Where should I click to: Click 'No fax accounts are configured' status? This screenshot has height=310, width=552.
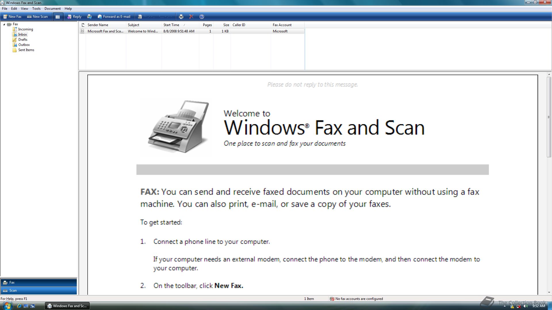point(356,299)
